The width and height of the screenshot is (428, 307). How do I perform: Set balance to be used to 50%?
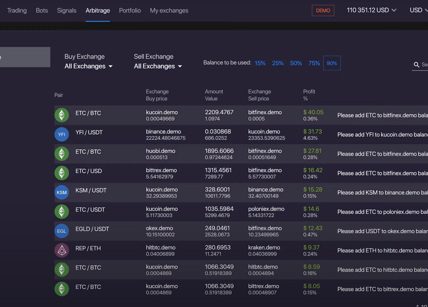pos(296,63)
